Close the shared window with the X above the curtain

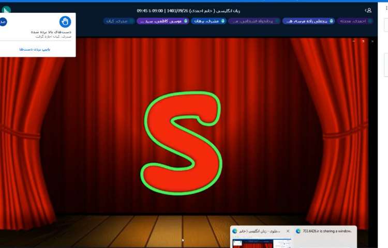tap(372, 41)
